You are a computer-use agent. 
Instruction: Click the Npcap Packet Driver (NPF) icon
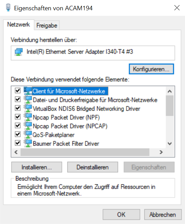28,117
